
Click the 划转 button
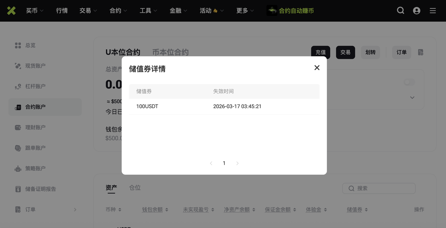pyautogui.click(x=370, y=52)
